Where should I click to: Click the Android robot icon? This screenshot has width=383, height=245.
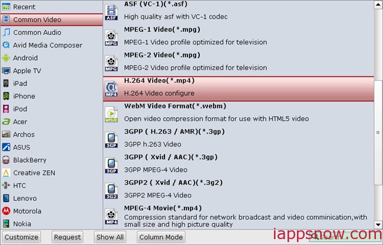point(6,58)
